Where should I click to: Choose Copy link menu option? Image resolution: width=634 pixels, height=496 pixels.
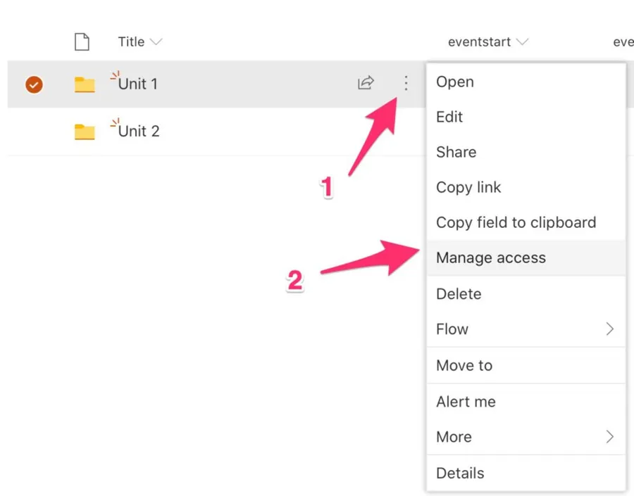(468, 187)
